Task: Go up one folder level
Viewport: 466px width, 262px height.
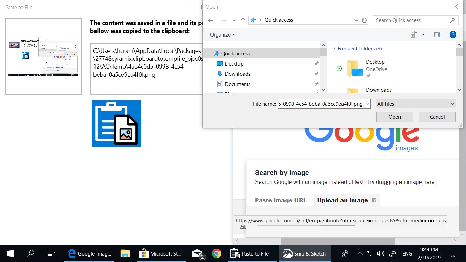Action: [x=243, y=20]
